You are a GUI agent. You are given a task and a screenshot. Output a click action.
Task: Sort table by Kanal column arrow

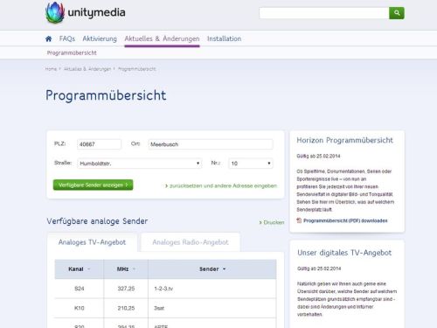(x=89, y=269)
